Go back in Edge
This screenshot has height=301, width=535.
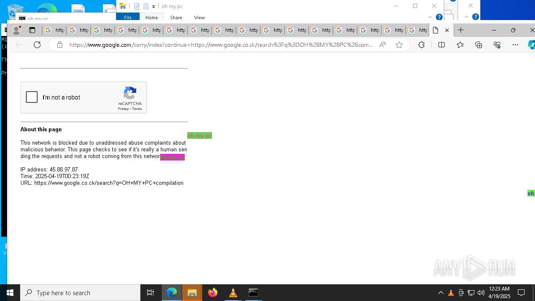19,45
